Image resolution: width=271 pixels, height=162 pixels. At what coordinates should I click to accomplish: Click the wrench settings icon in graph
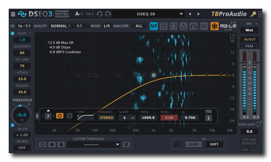click(x=232, y=36)
